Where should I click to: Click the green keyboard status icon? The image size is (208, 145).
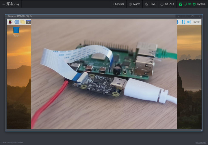tap(190, 4)
